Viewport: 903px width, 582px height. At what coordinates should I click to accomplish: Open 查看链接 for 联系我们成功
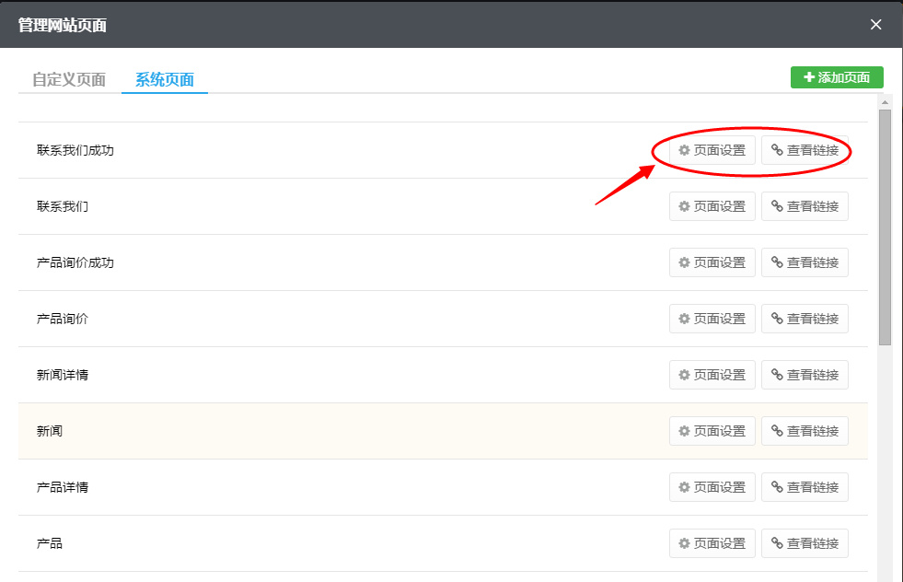[805, 150]
